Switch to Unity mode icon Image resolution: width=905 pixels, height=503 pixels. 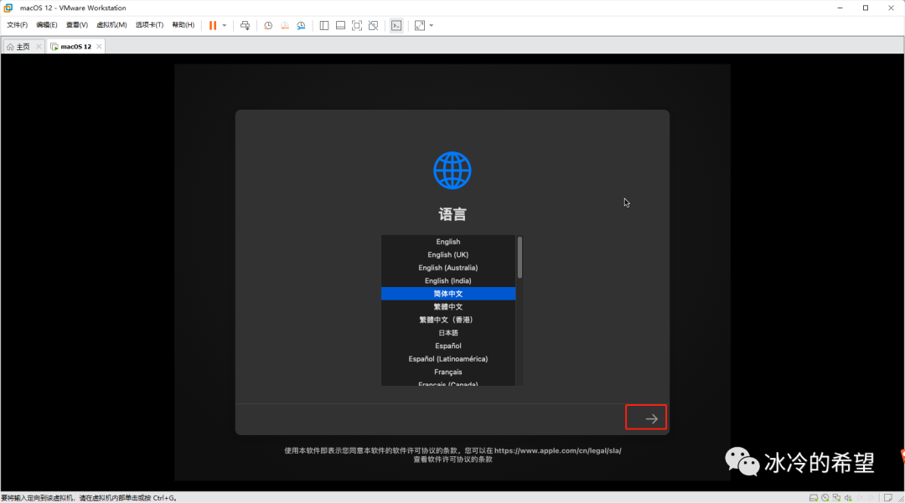coord(374,25)
